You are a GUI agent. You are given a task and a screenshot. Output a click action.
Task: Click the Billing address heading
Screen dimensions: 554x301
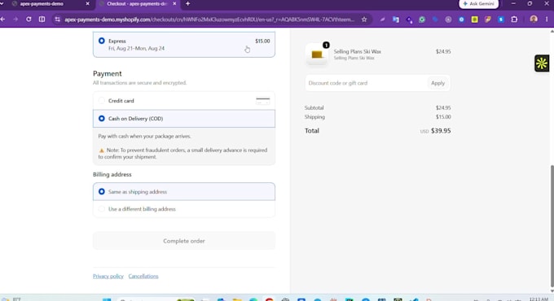(112, 174)
